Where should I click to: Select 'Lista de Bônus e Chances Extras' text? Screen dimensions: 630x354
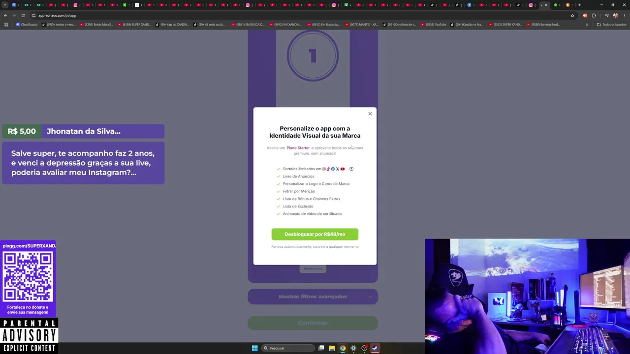[x=312, y=199]
